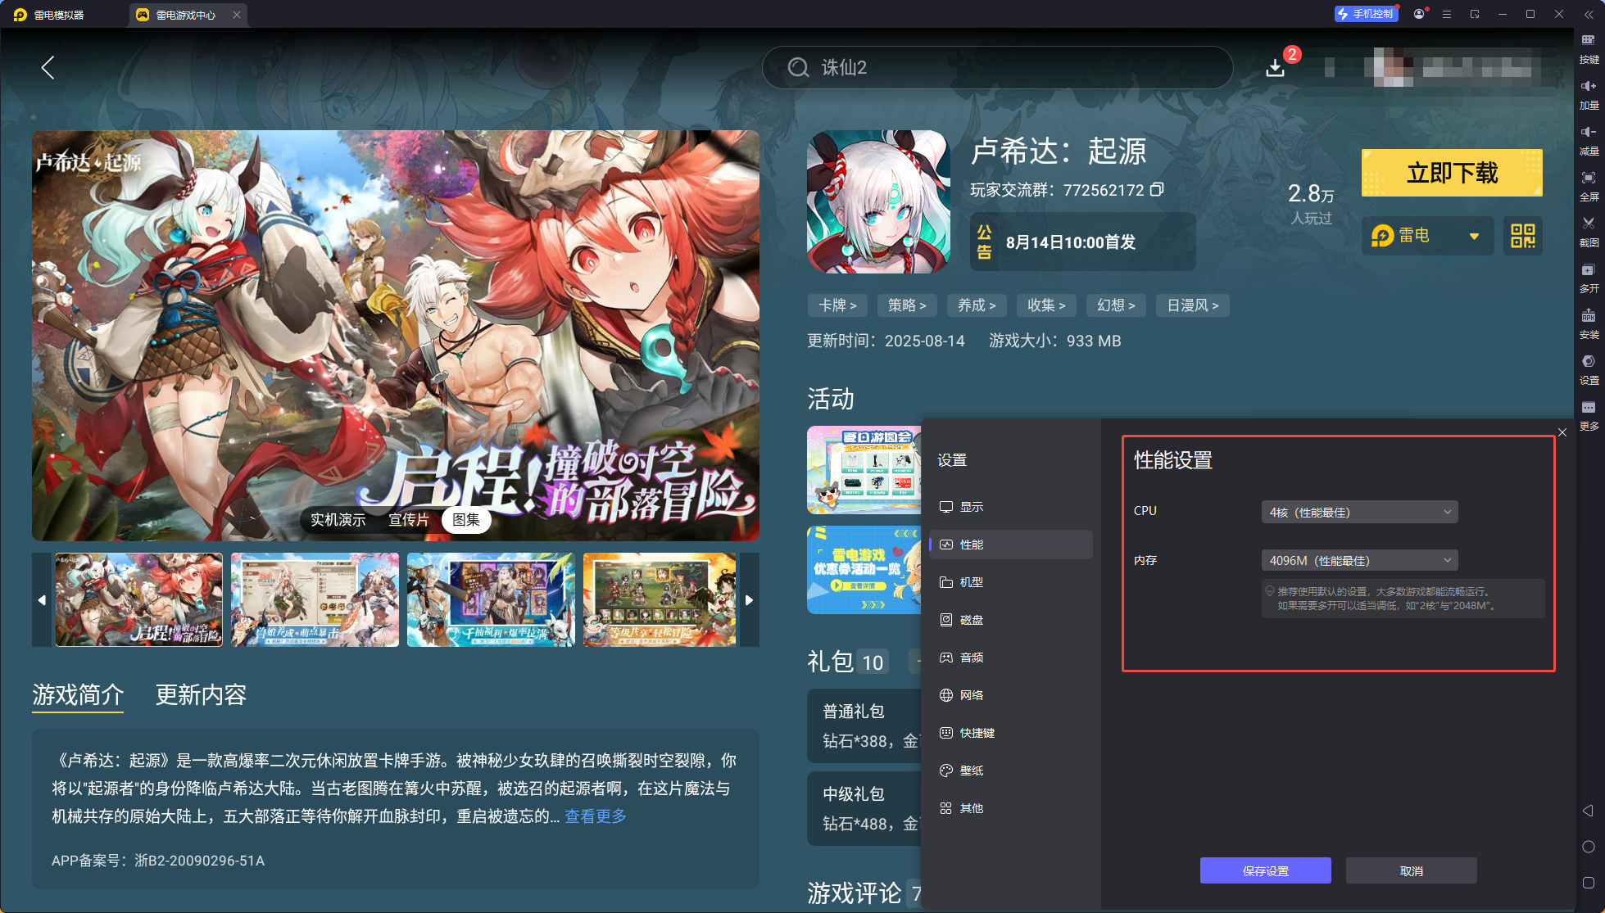Switch to 雷电模拟器 tab
Viewport: 1605px width, 913px height.
[x=59, y=15]
